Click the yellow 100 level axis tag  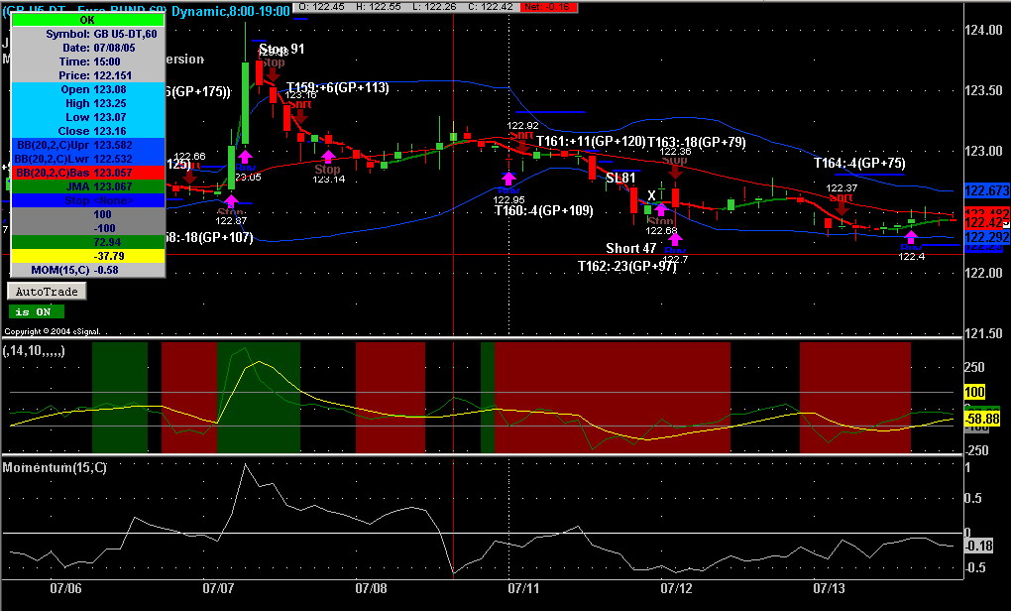(973, 392)
